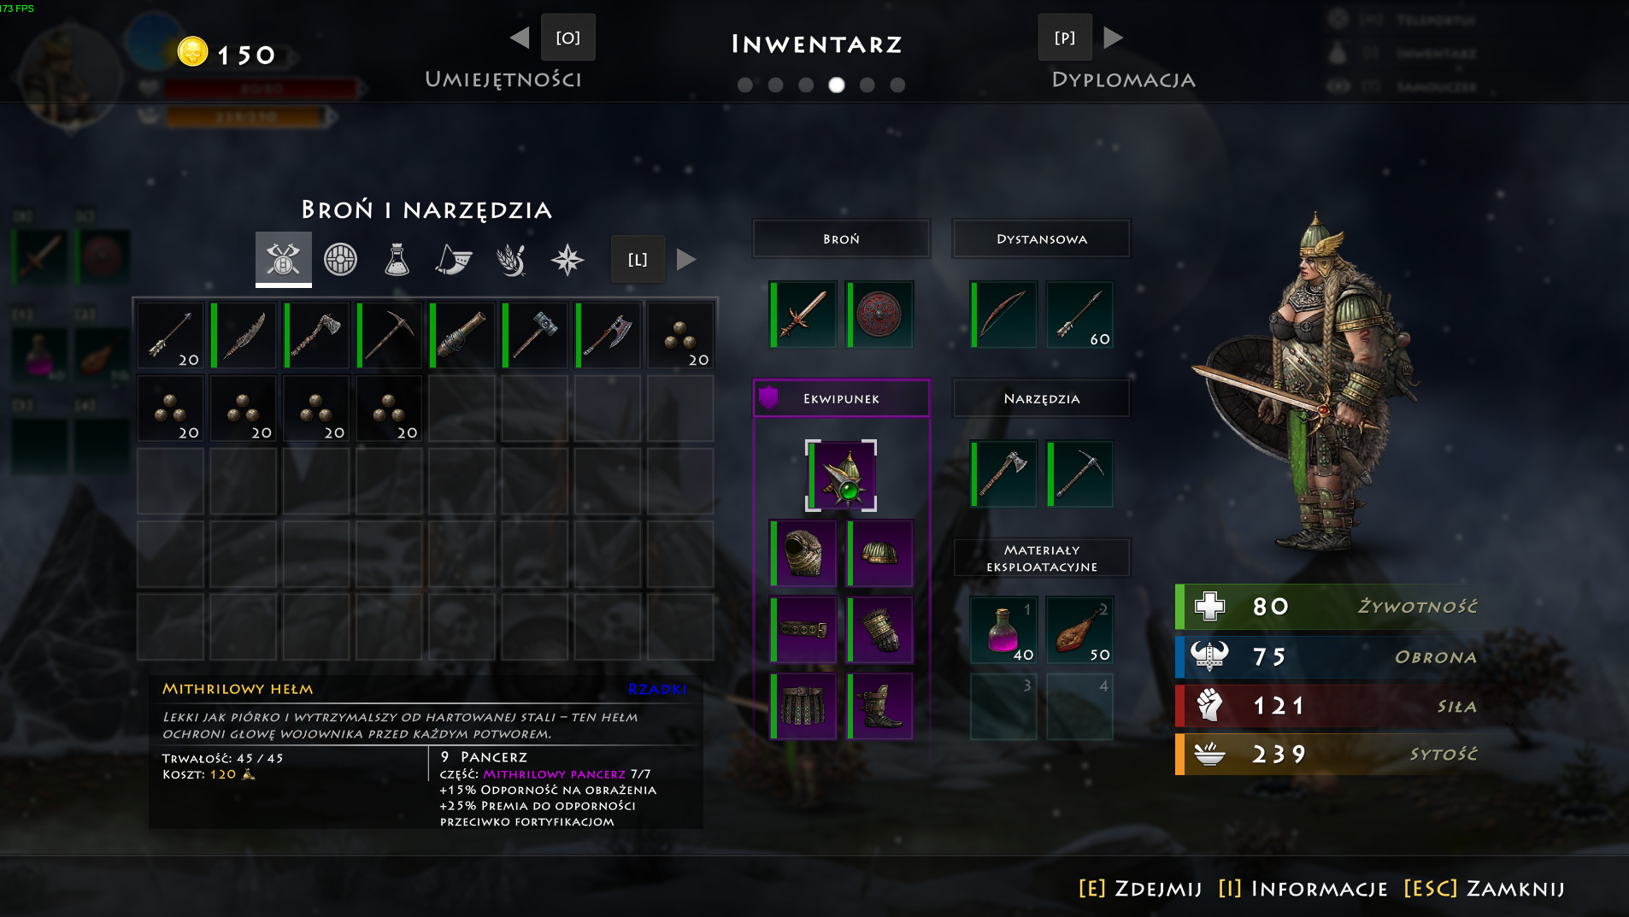The image size is (1629, 917).
Task: Go to next screen Dyplomacja arrow
Action: (1113, 38)
